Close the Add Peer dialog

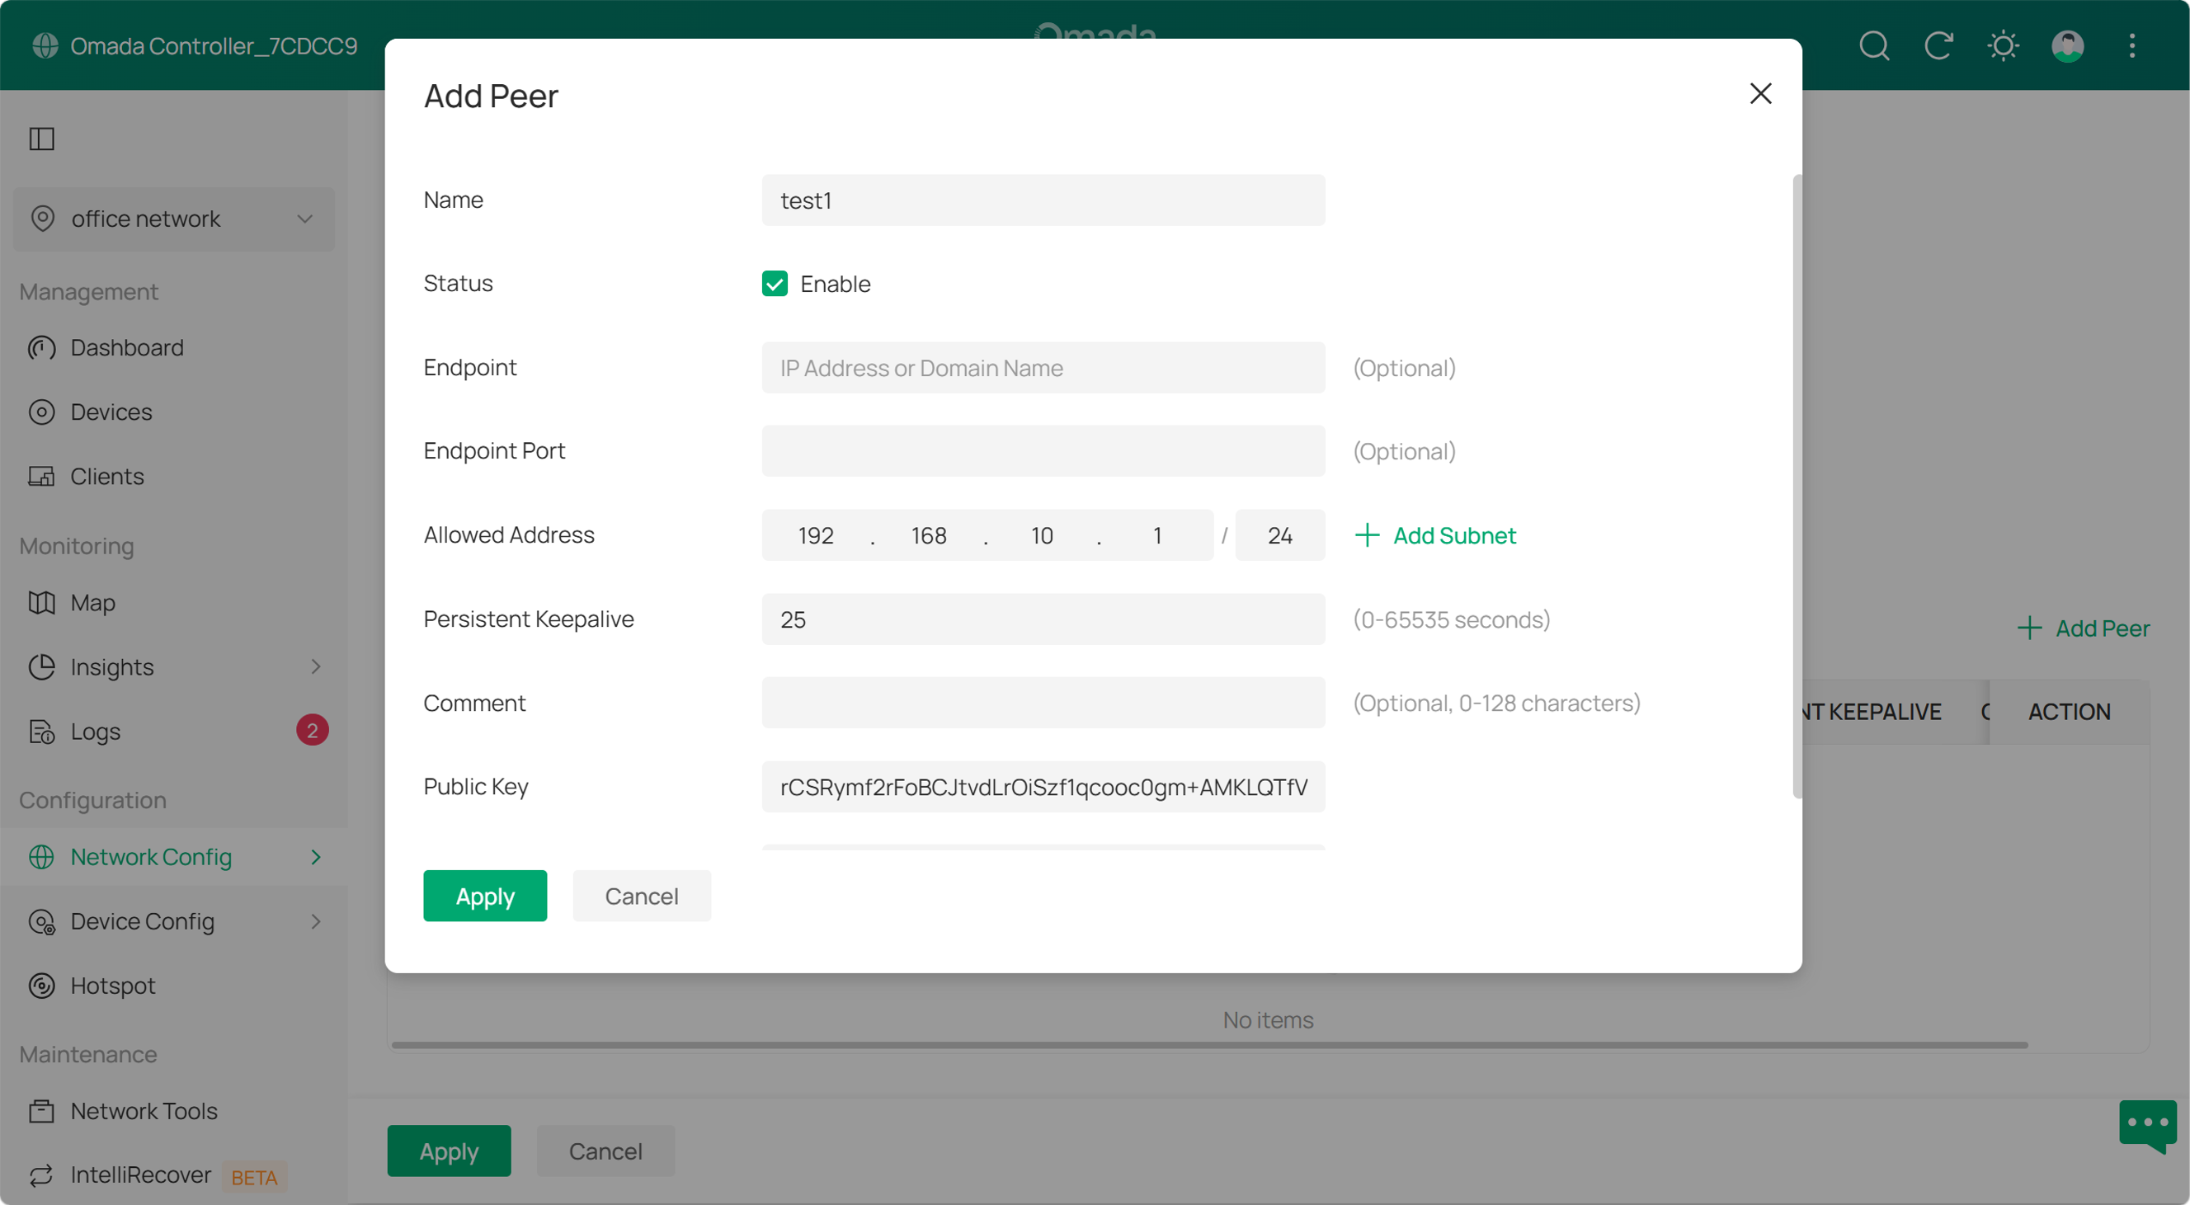pyautogui.click(x=1761, y=93)
